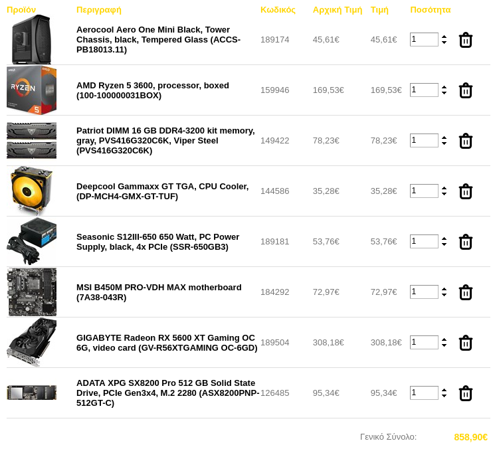Open Deepcool Gammaxx GT TGA product link

tap(163, 191)
